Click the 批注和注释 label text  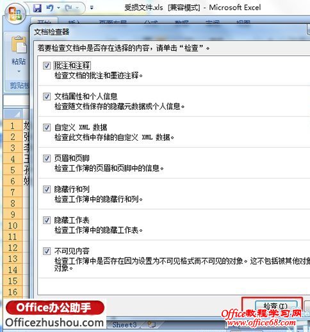72,66
